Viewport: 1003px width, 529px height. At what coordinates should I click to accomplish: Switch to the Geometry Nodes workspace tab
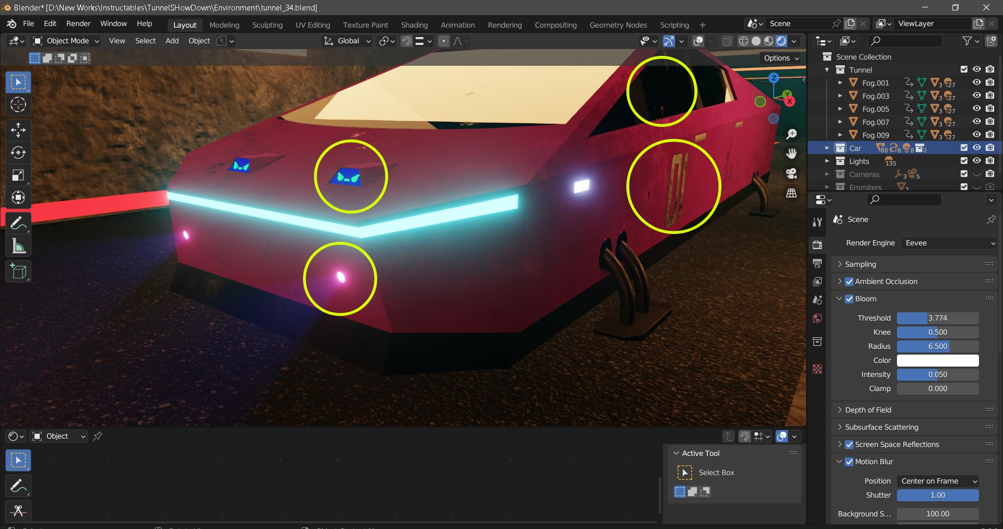(x=618, y=25)
